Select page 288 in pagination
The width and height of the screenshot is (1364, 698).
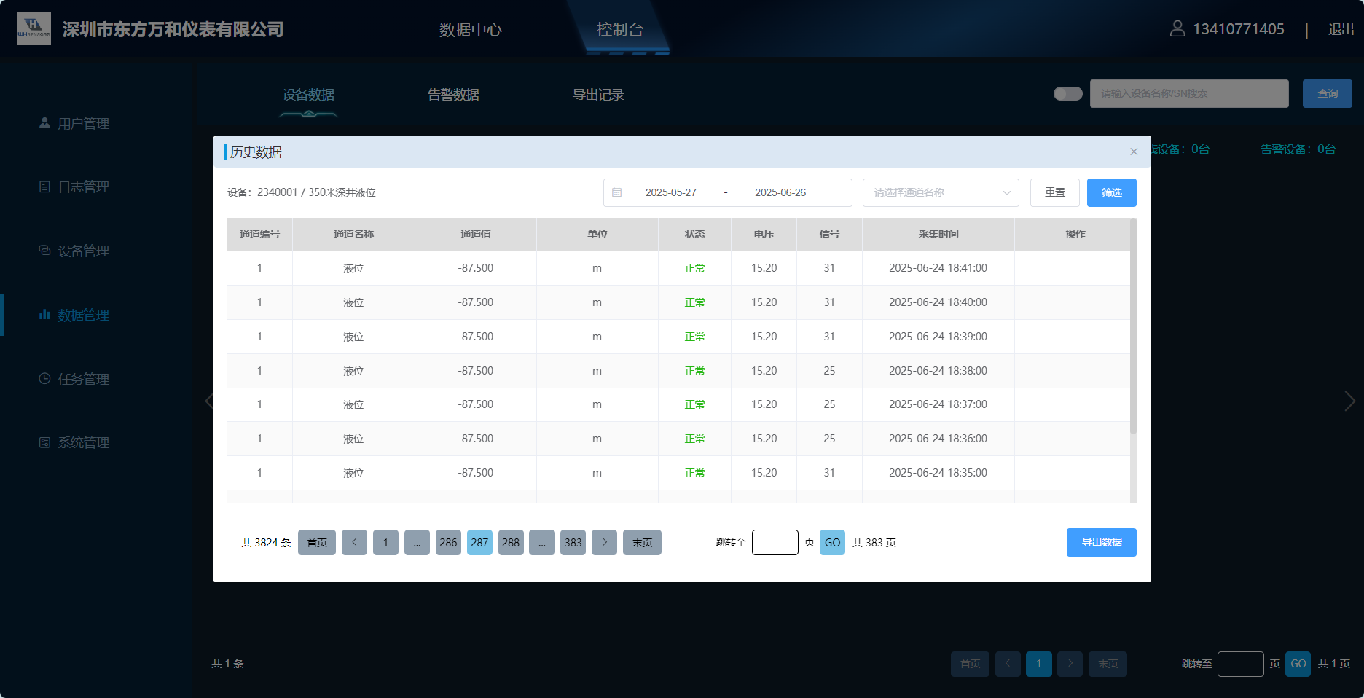click(511, 542)
